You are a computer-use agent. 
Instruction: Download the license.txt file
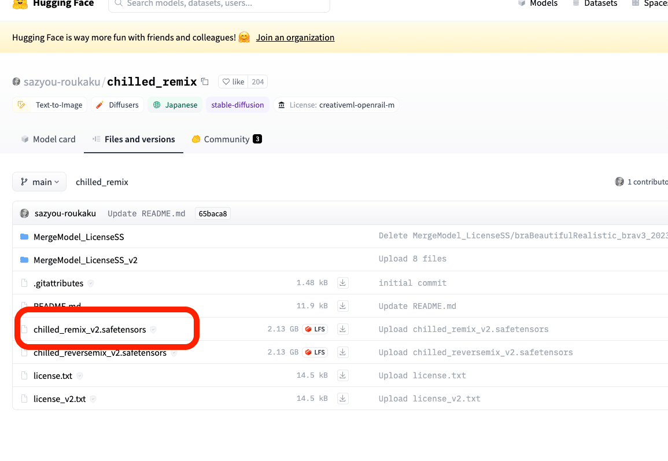pos(343,375)
